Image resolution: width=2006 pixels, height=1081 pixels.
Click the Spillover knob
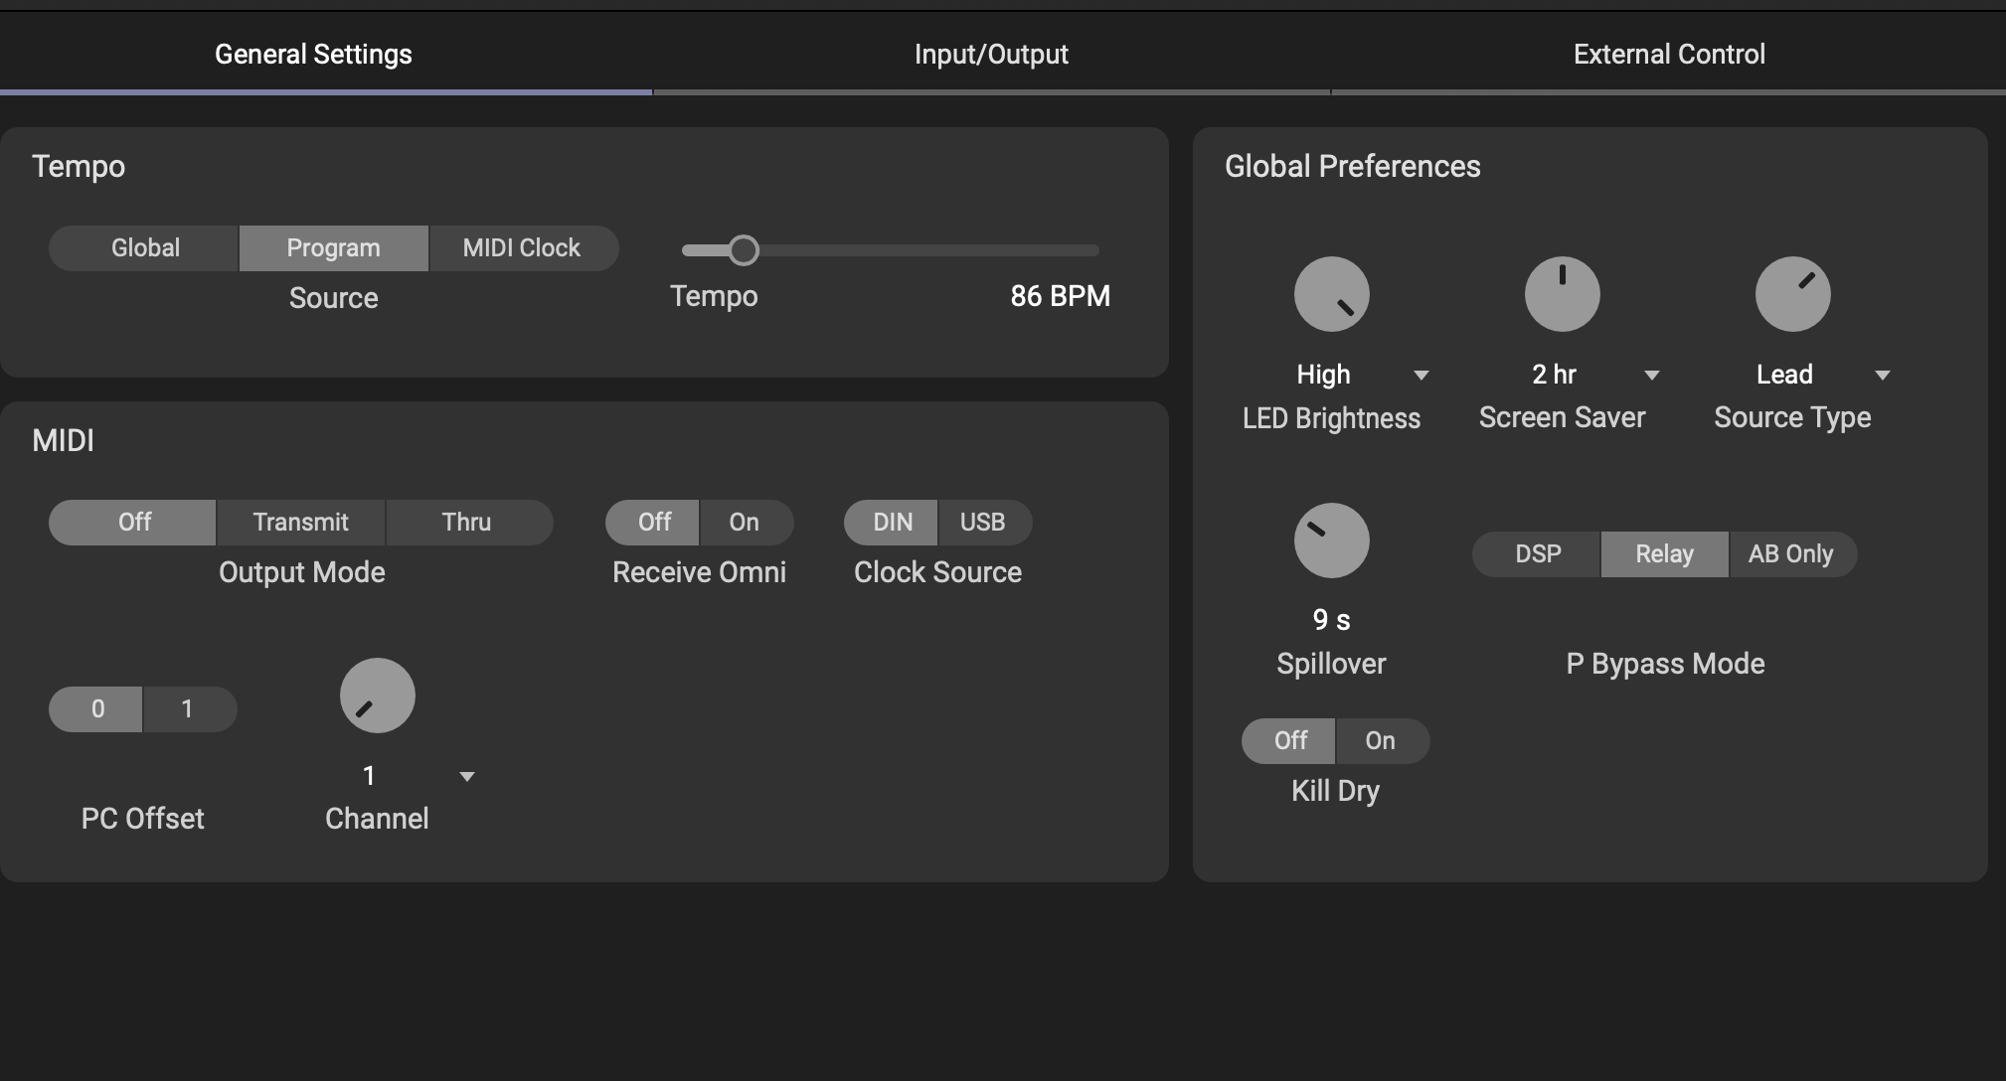(1331, 540)
